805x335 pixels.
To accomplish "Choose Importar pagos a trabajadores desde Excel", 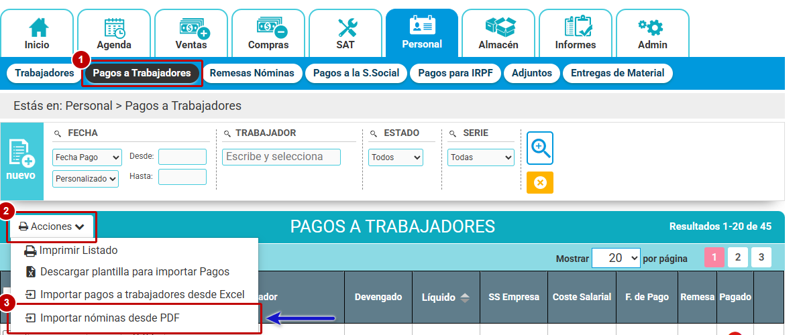I will coord(134,294).
